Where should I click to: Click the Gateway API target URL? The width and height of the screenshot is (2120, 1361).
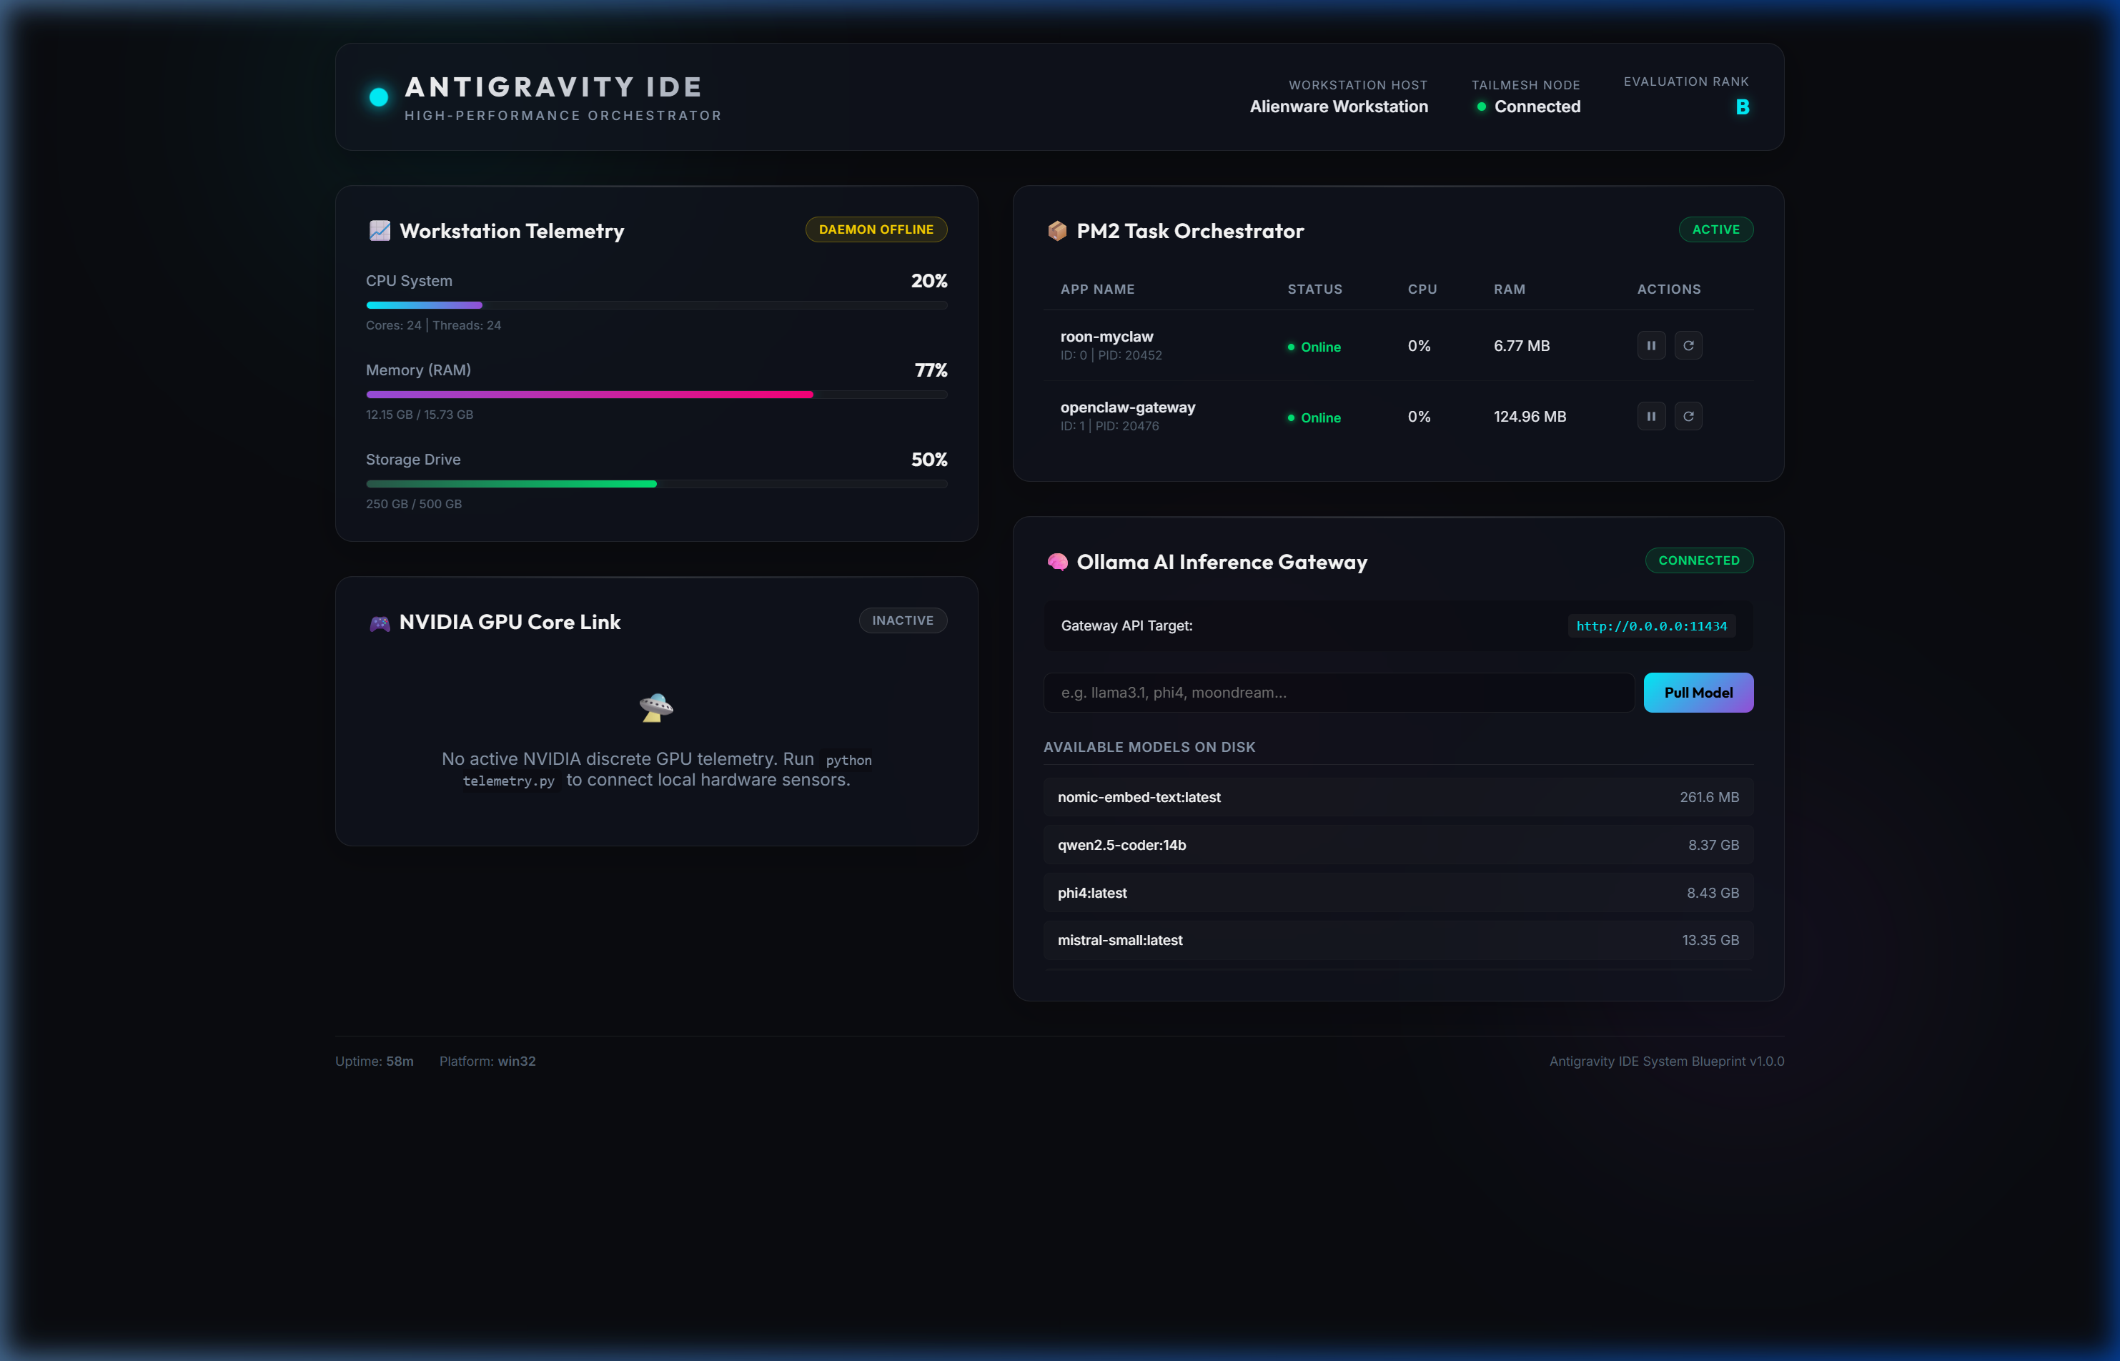click(1650, 625)
